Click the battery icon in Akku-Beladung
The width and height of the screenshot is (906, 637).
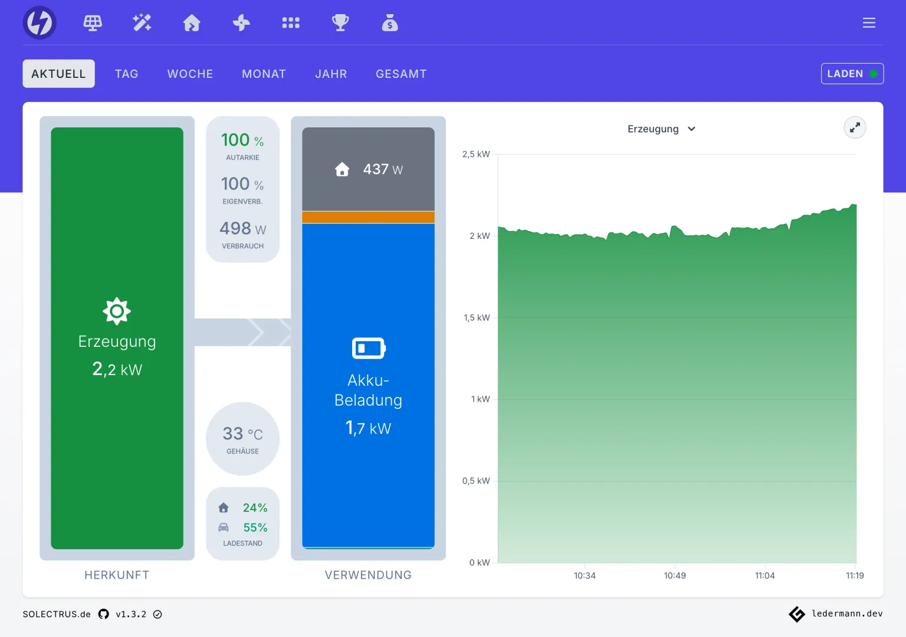point(369,348)
